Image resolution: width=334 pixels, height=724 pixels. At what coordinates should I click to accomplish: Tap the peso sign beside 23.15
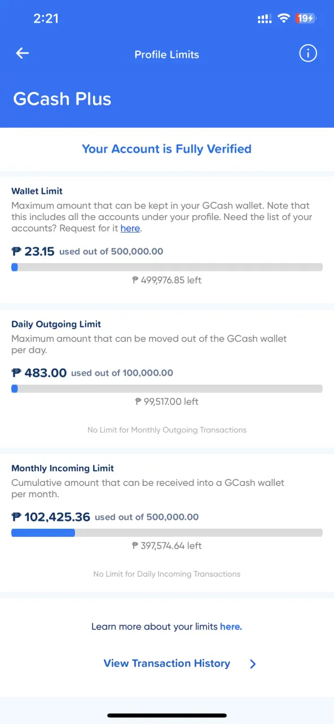(16, 251)
